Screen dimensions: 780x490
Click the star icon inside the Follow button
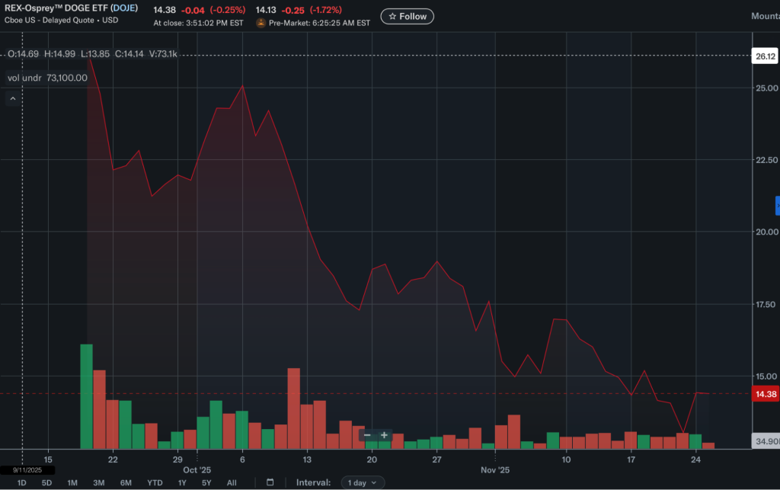pyautogui.click(x=393, y=16)
